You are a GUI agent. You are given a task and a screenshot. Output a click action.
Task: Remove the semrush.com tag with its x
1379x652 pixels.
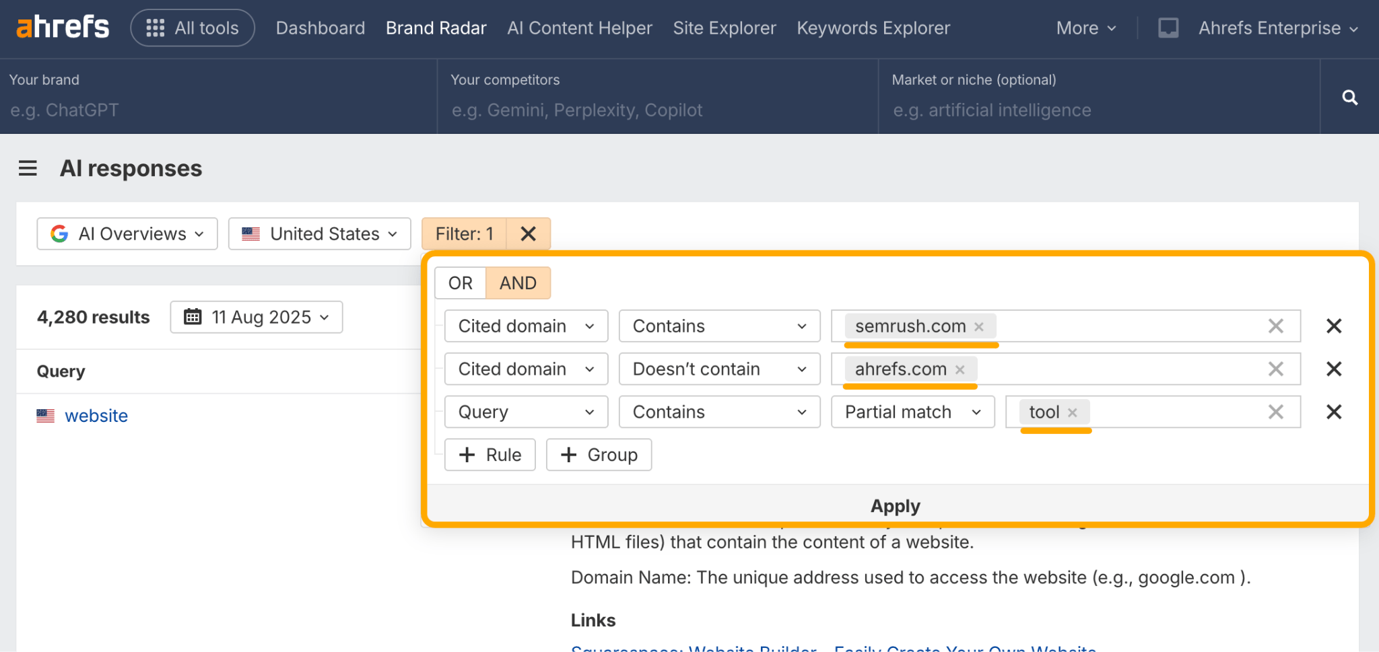pyautogui.click(x=978, y=326)
